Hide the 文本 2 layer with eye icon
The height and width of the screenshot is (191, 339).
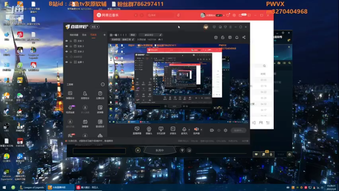click(x=67, y=51)
